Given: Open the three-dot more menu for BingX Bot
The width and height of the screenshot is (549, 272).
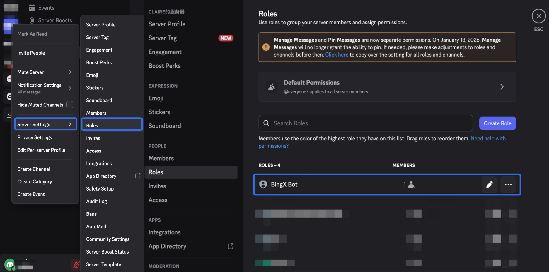Looking at the screenshot, I should click(508, 184).
